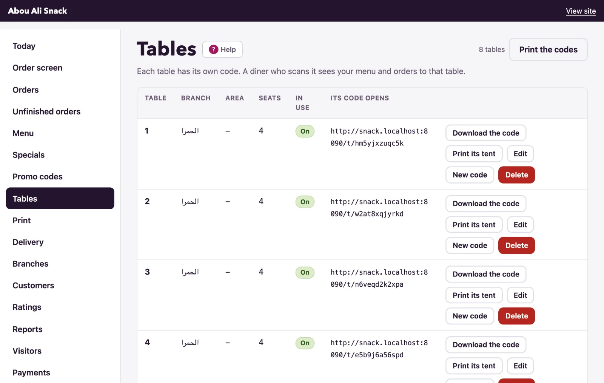Image resolution: width=604 pixels, height=383 pixels.
Task: Click the code URL ending w2at8xqjyrkd
Action: click(x=379, y=208)
